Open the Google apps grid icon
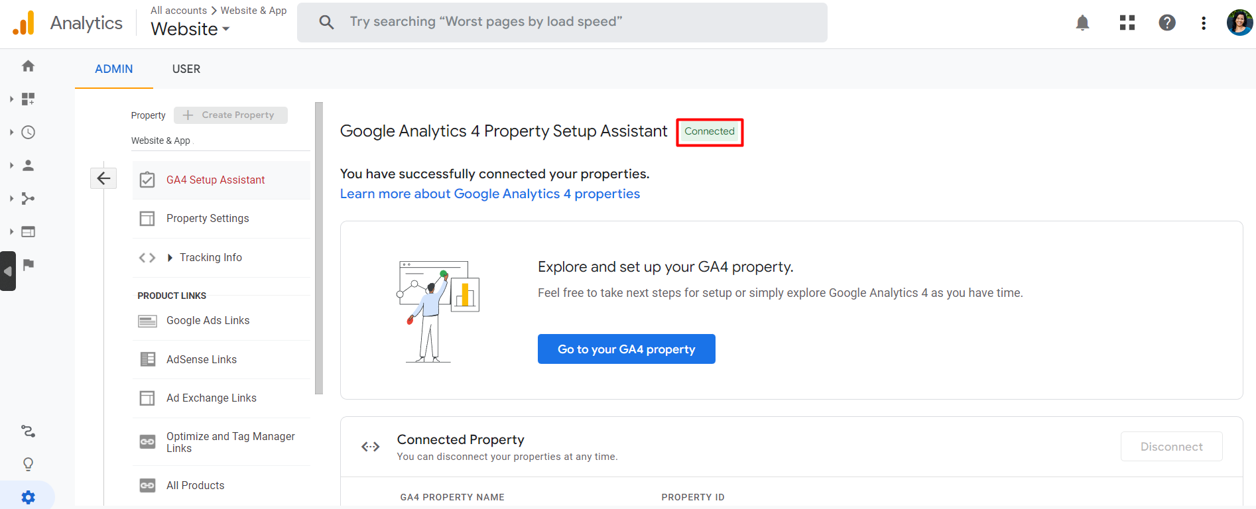1256x509 pixels. (x=1127, y=23)
